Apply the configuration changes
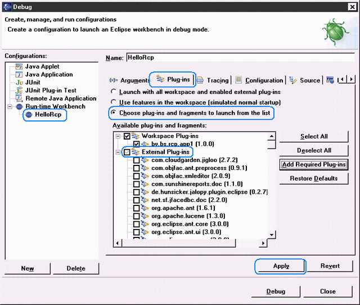 281,266
